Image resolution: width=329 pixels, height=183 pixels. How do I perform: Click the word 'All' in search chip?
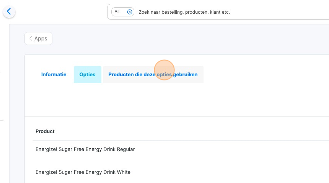click(117, 12)
